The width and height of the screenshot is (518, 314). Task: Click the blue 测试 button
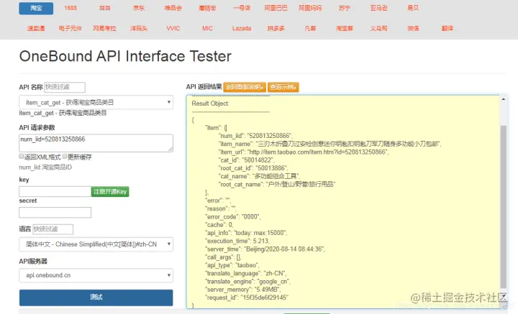(96, 297)
